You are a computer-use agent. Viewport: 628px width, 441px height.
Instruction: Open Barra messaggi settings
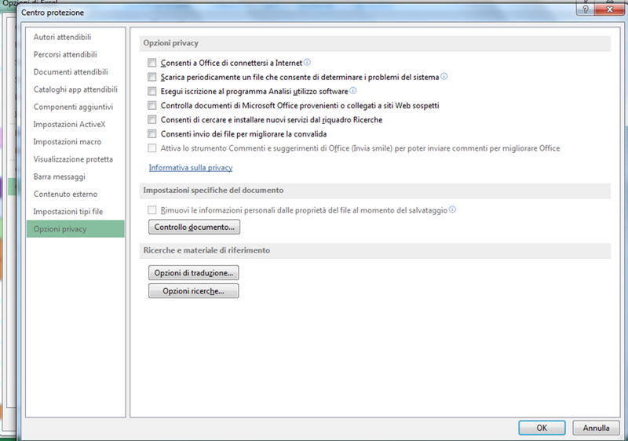(x=75, y=177)
